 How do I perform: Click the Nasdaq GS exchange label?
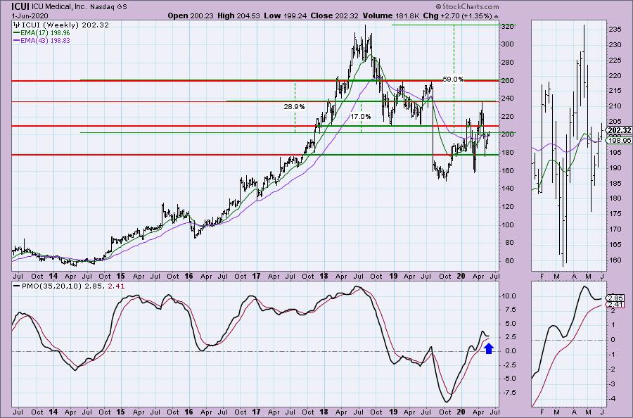108,7
